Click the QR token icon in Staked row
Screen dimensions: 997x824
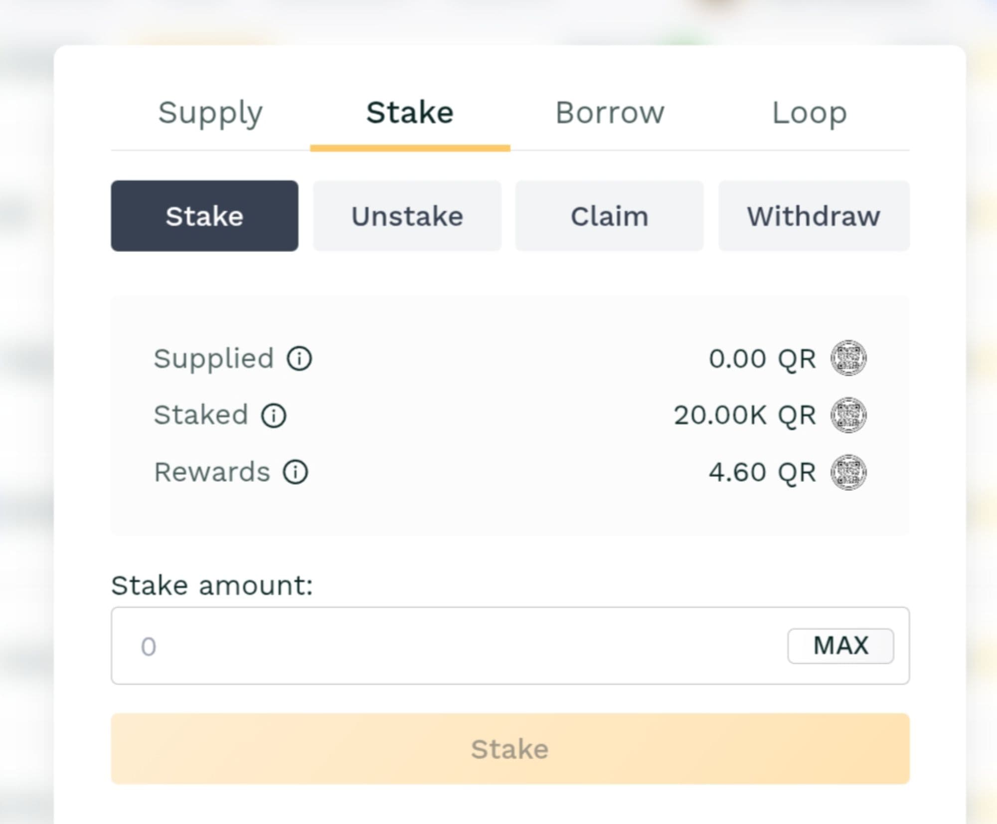[848, 415]
